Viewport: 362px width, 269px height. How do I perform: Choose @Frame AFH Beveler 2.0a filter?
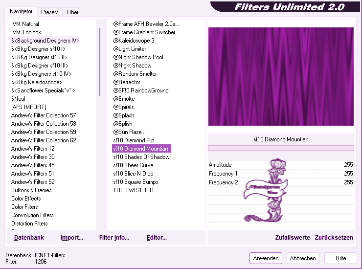click(x=146, y=24)
